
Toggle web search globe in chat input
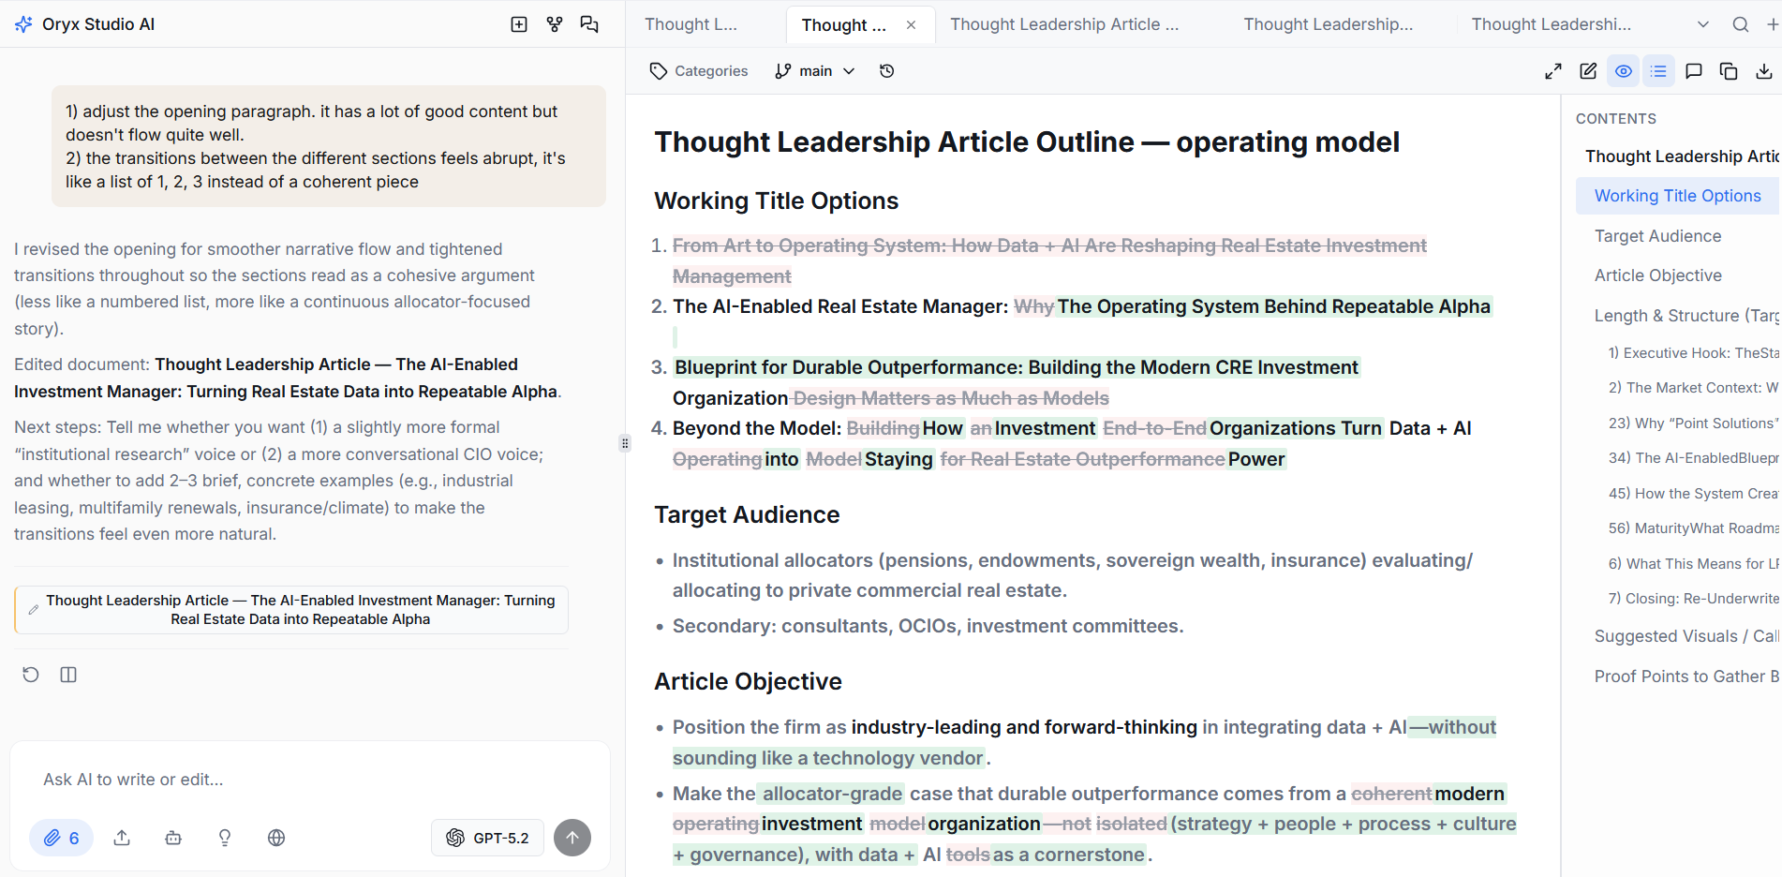(x=276, y=838)
